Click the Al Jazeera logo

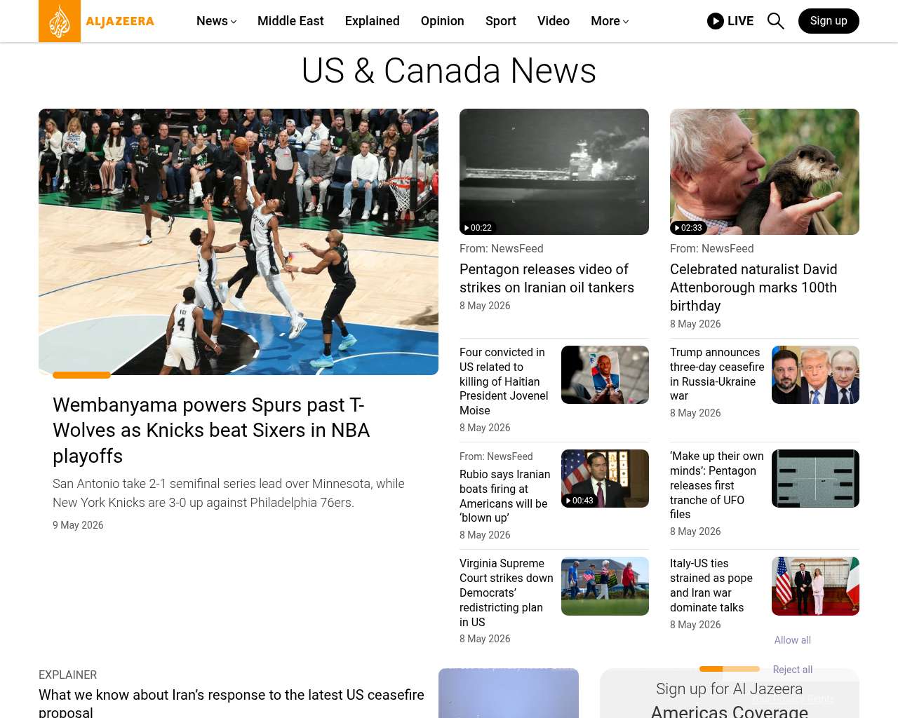click(x=97, y=21)
